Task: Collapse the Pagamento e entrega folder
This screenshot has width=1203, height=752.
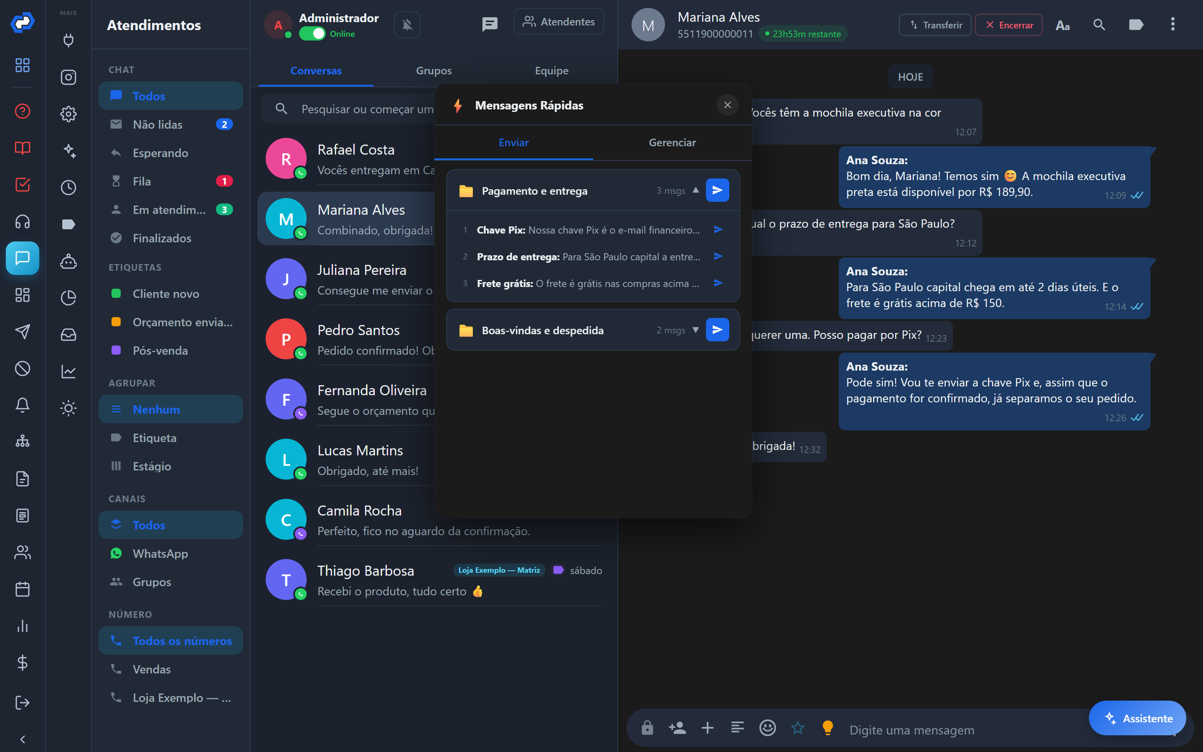Action: (x=695, y=190)
